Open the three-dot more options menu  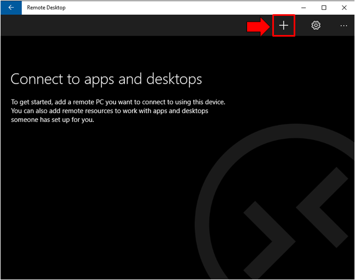(x=343, y=26)
